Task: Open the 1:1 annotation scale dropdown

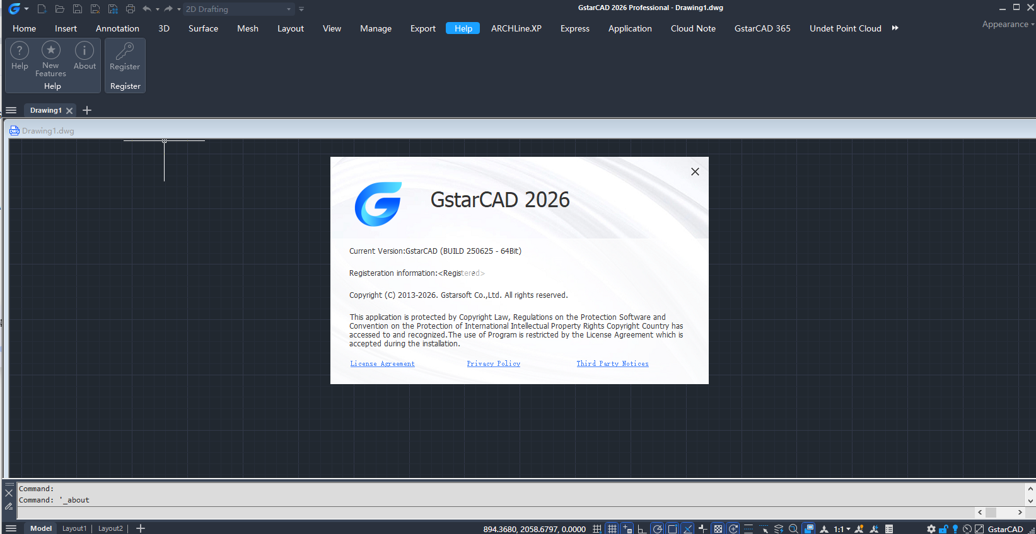Action: point(842,529)
